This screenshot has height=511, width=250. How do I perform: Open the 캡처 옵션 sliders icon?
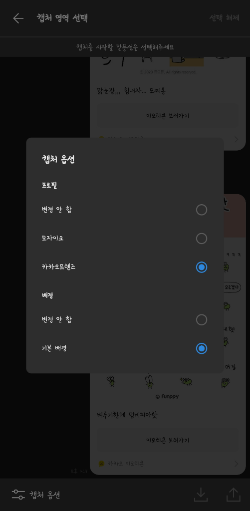click(x=18, y=495)
